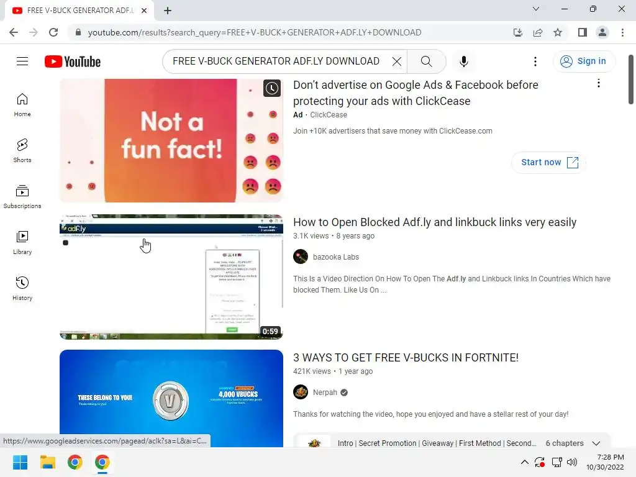The width and height of the screenshot is (636, 477).
Task: Open How to Open Blocked Adf.ly video title
Action: [435, 222]
